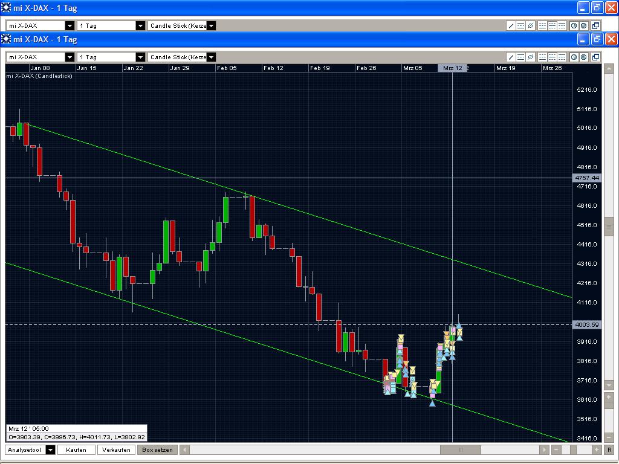The width and height of the screenshot is (619, 464).
Task: Select the horizontal line tool
Action: pos(520,57)
